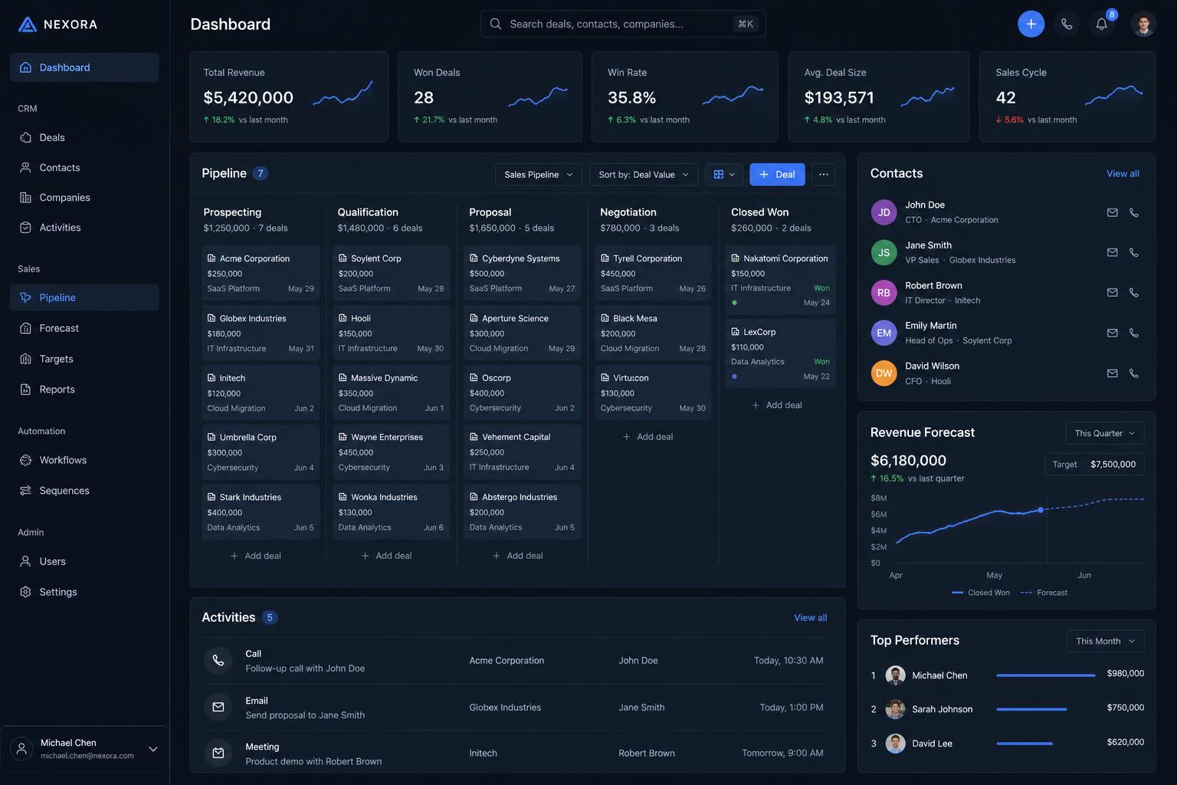Go to Dashboard in sidebar
Screen dimensions: 1177x785
pyautogui.click(x=84, y=67)
